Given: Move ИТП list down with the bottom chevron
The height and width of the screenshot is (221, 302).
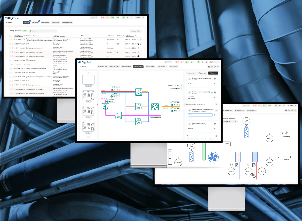Looking at the screenshot, I should pyautogui.click(x=88, y=137).
